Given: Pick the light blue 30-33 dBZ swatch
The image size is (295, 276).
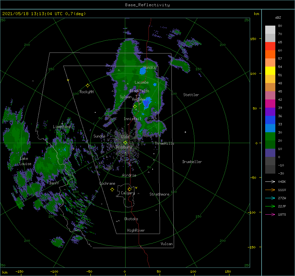Looking at the screenshot, I should click(270, 128).
